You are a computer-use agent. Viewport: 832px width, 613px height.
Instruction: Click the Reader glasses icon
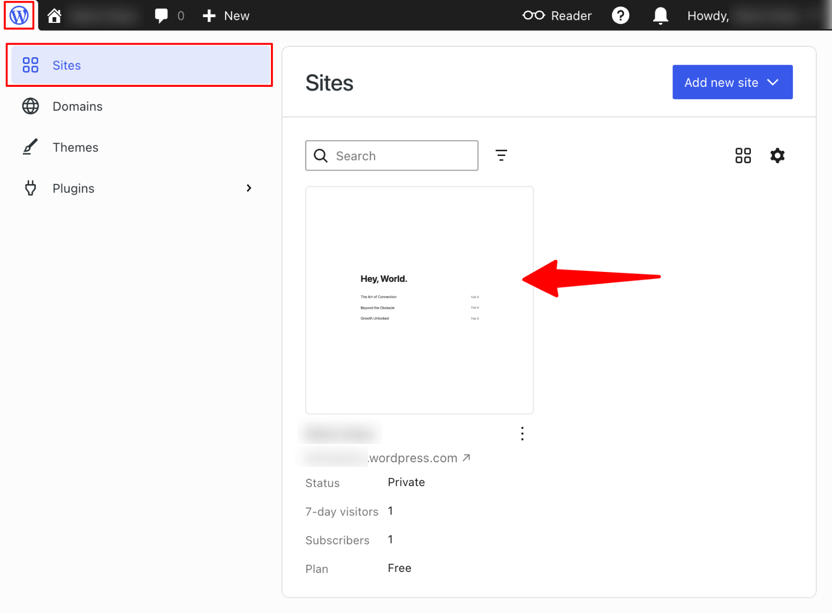532,15
